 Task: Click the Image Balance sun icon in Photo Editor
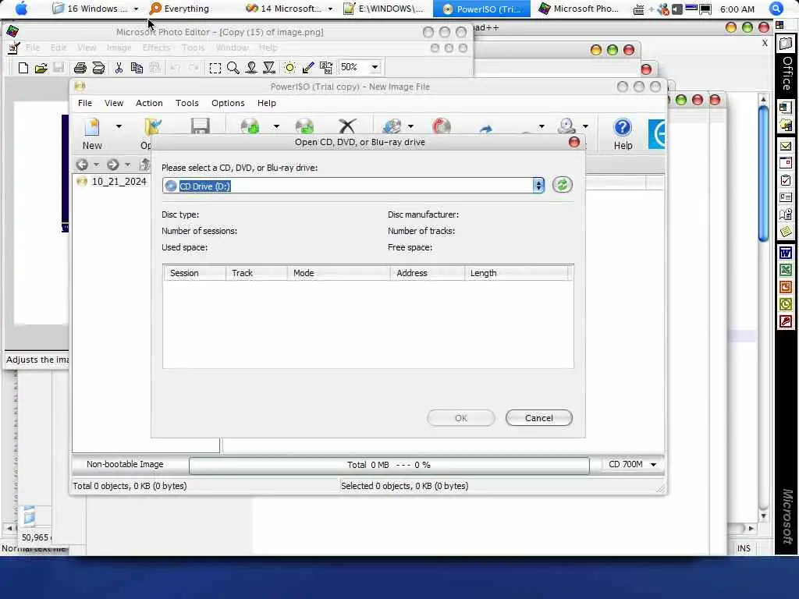[x=289, y=68]
